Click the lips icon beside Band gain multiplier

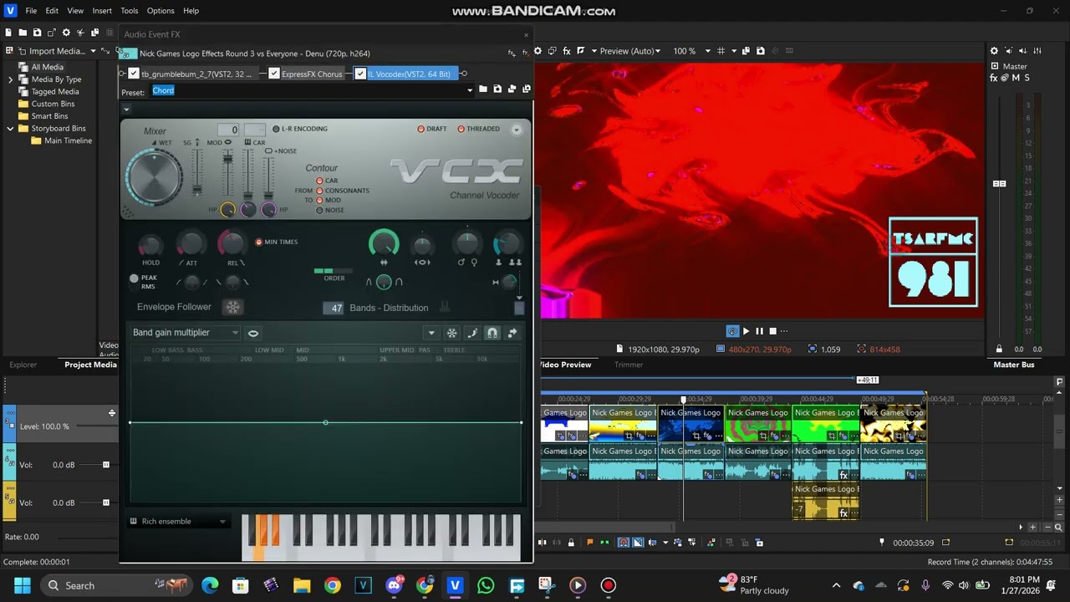tap(253, 333)
